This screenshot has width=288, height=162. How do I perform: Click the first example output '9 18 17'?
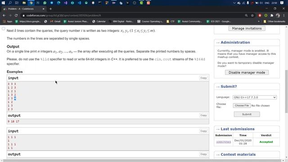pyautogui.click(x=13, y=121)
